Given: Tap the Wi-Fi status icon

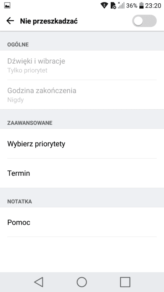Looking at the screenshot, I should 104,6.
